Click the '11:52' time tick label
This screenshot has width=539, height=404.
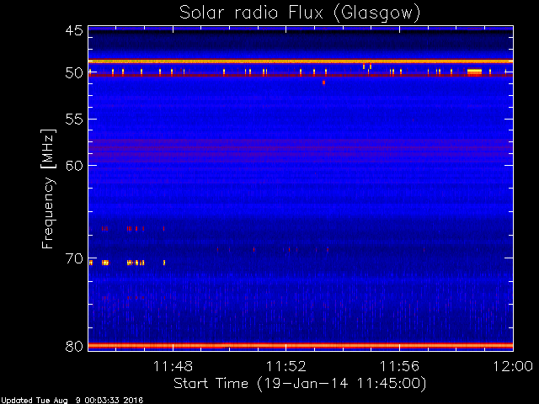286,366
